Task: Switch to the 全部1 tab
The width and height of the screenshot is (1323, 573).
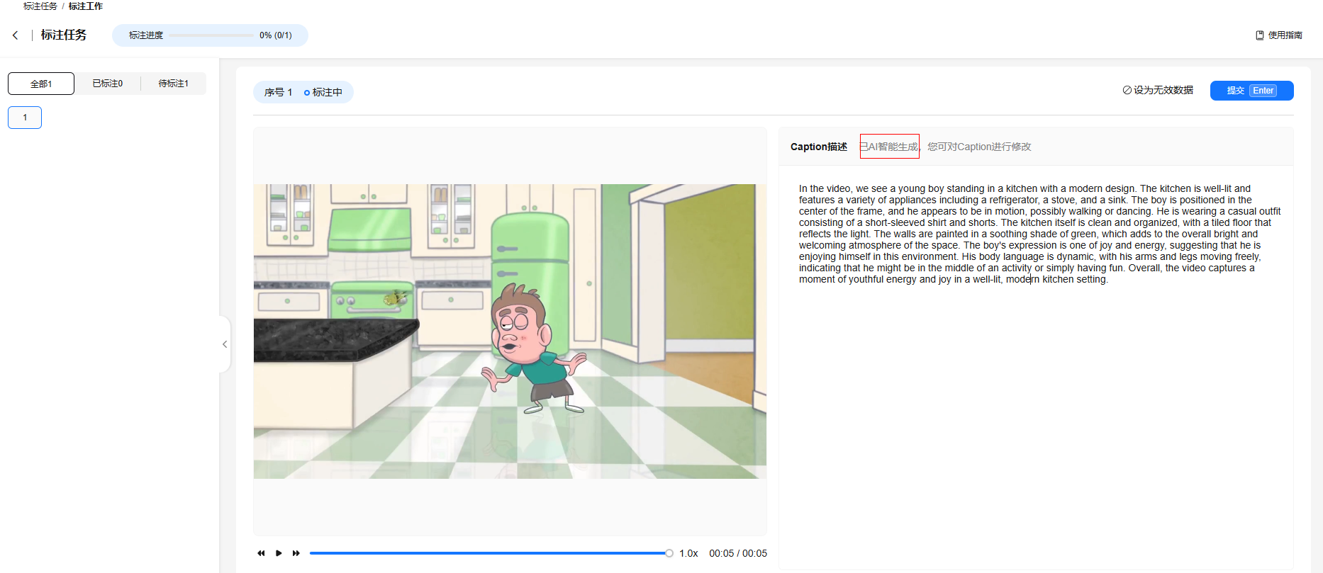Action: [41, 84]
